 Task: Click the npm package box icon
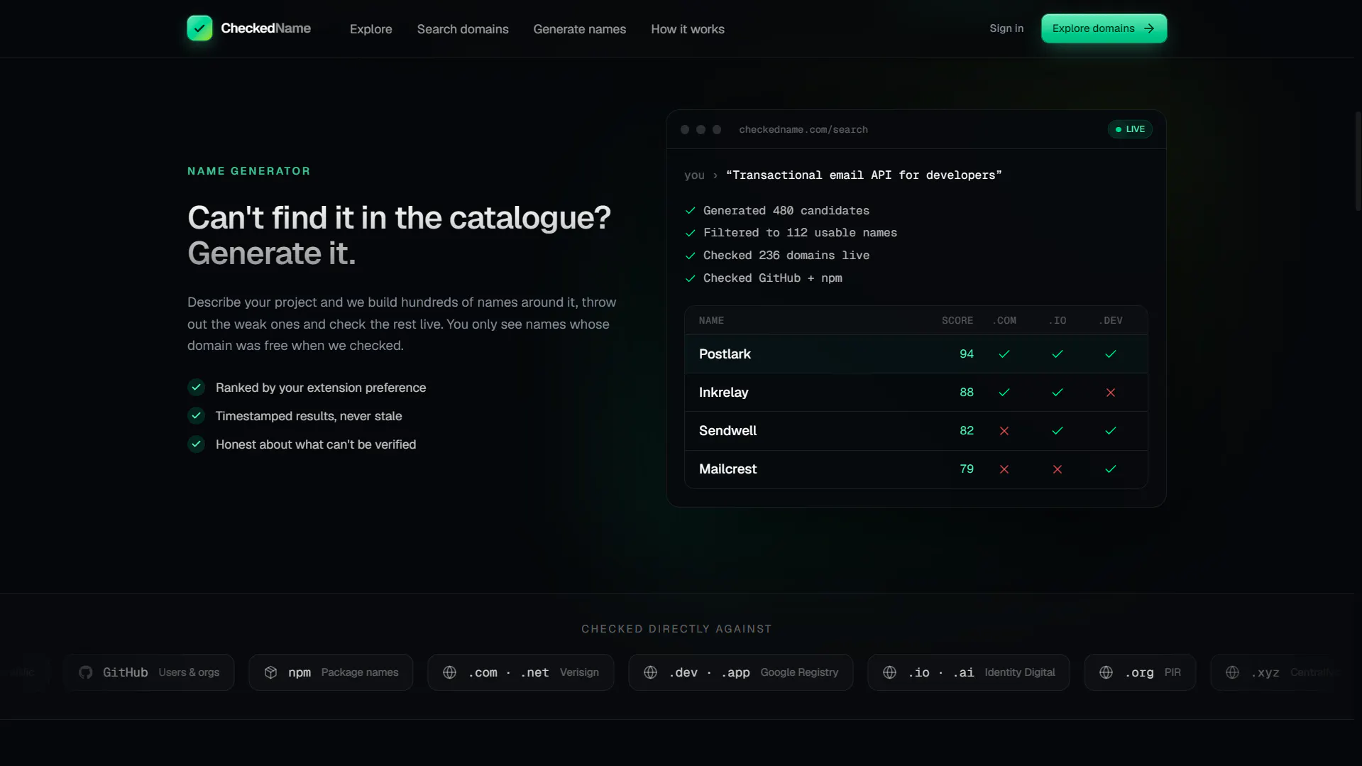click(x=270, y=672)
